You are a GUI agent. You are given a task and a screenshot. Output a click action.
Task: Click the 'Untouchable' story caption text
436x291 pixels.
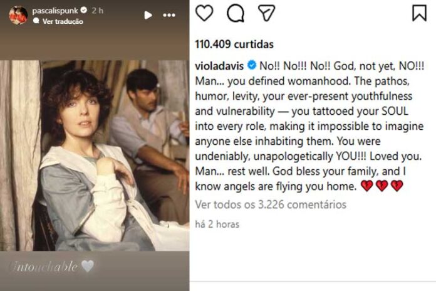pos(42,267)
